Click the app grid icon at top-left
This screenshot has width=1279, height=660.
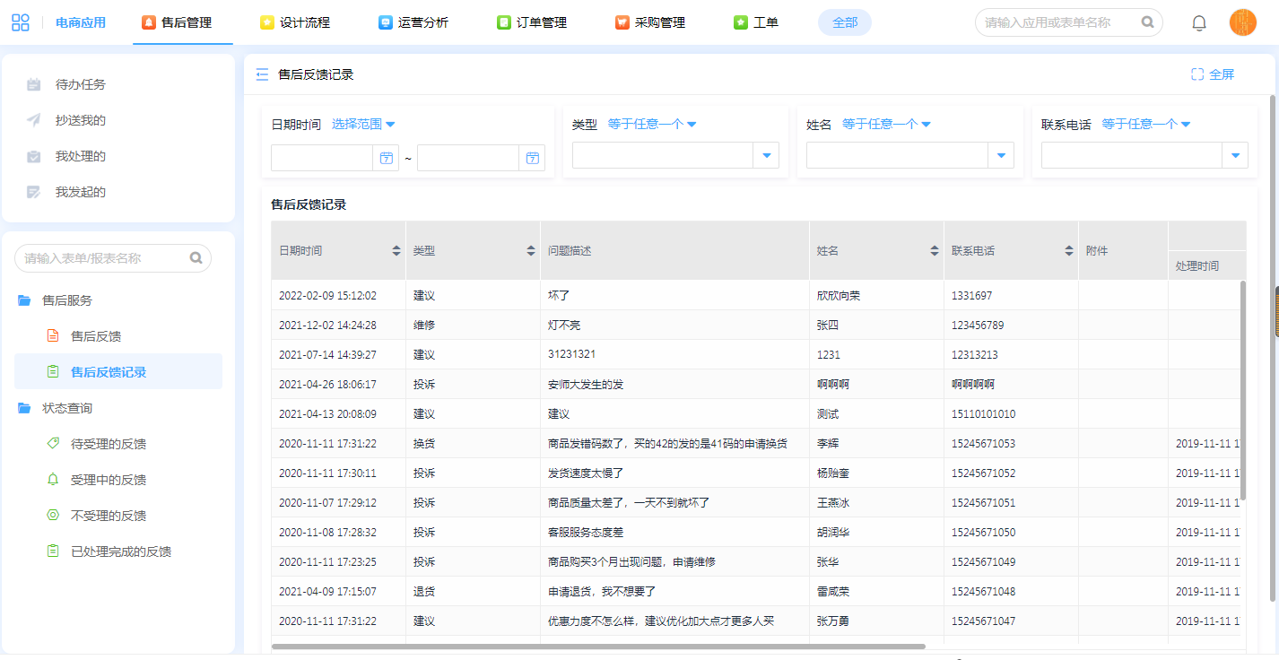click(21, 22)
